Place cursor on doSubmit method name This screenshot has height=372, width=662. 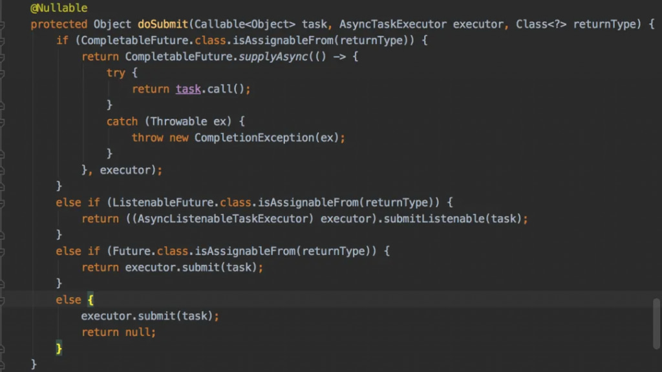point(162,25)
